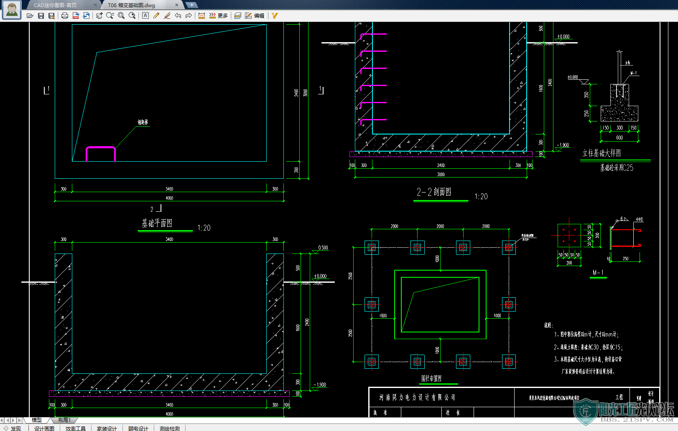Click the Redo arrow

(x=189, y=16)
